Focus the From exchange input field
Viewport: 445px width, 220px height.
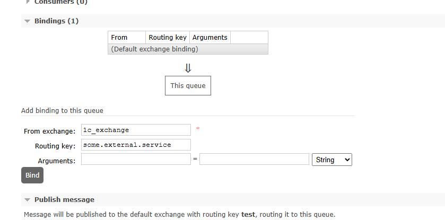pyautogui.click(x=136, y=130)
